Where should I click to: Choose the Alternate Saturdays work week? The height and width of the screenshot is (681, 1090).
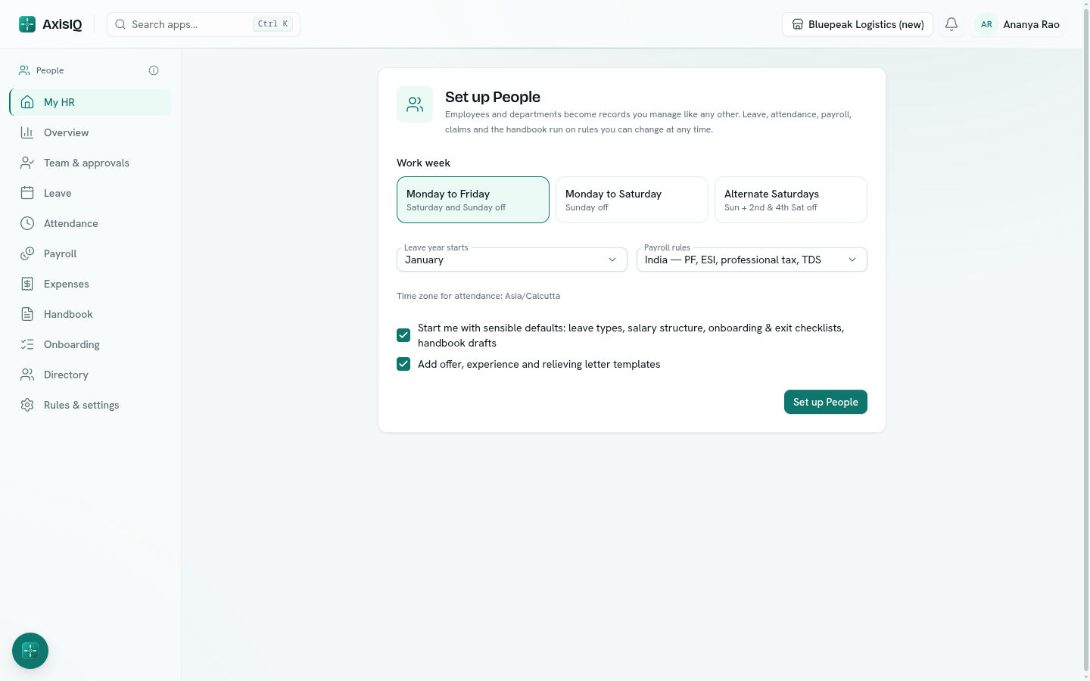pyautogui.click(x=791, y=200)
